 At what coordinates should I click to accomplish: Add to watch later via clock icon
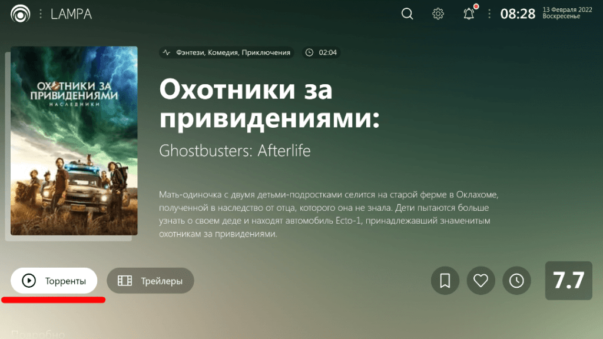tap(516, 281)
